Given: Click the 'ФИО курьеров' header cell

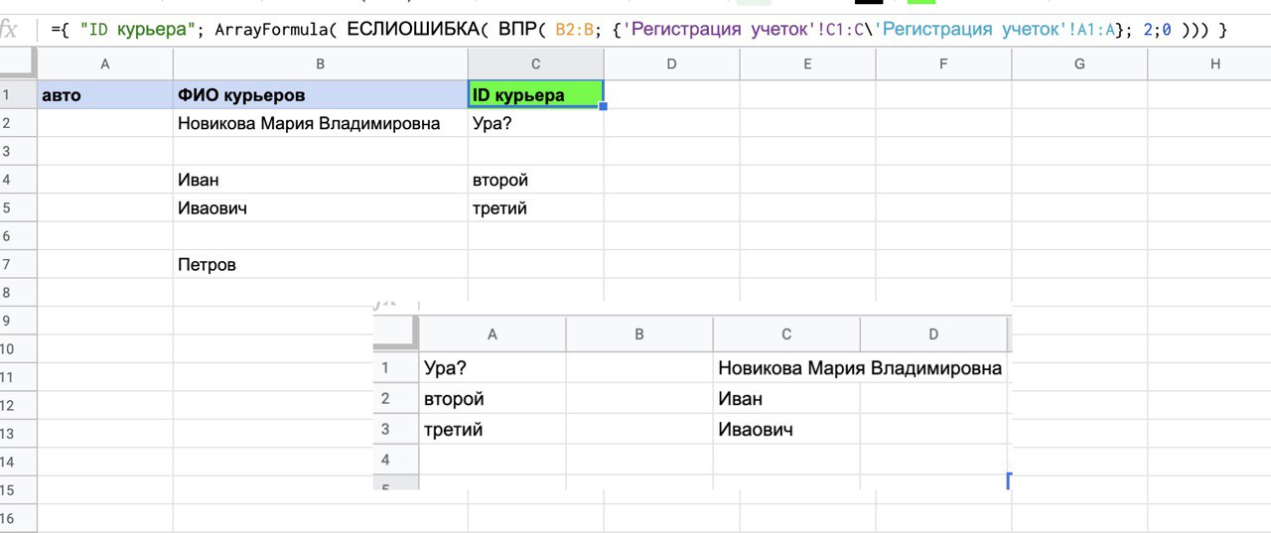Looking at the screenshot, I should 321,95.
